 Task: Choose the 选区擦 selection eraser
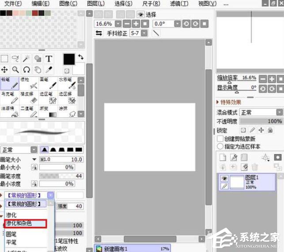point(68,98)
